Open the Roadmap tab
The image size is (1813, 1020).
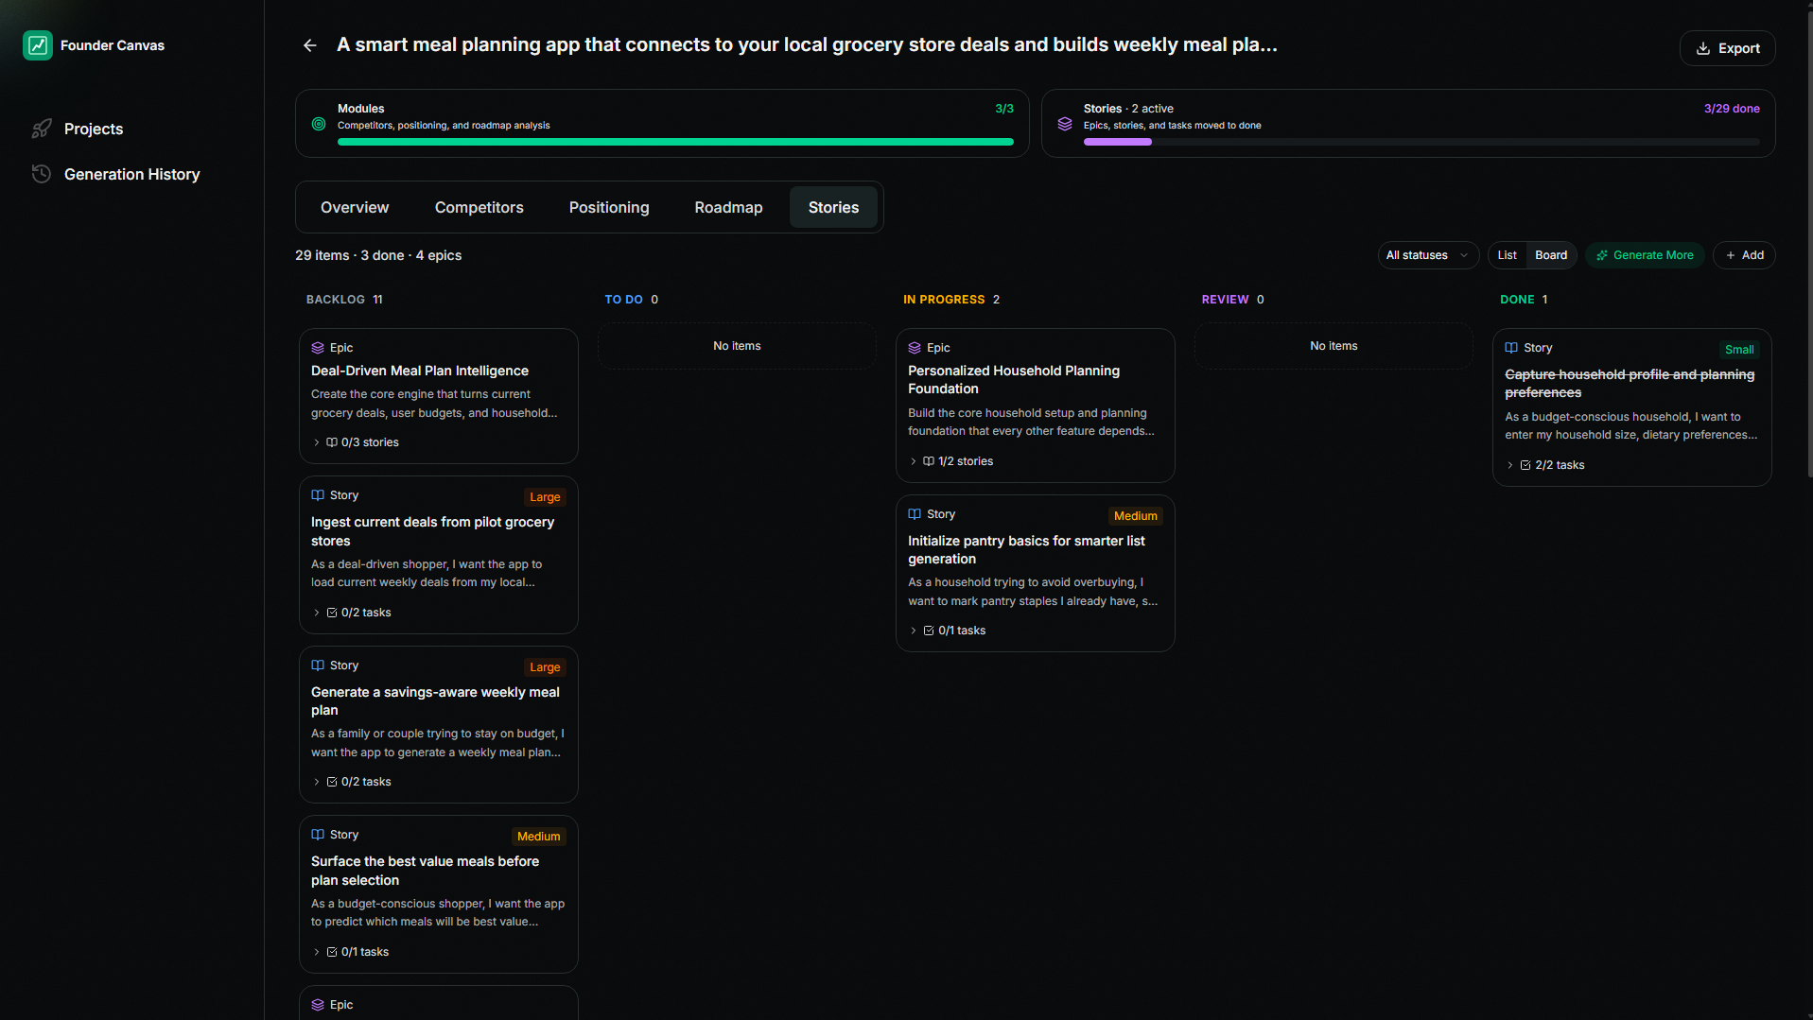728,207
